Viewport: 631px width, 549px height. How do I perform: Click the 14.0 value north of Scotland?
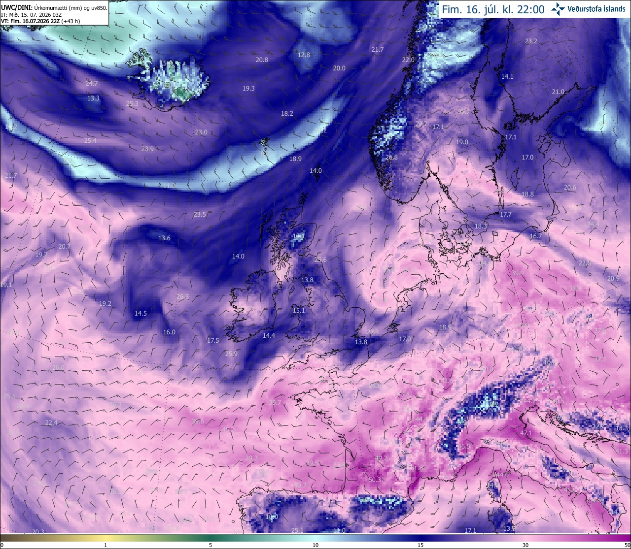coord(315,170)
